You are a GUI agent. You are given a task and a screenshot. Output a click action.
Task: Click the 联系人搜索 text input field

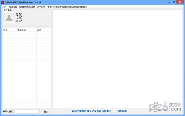point(27,111)
